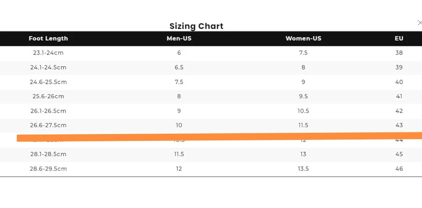422x208 pixels.
Task: Select EU size 38 cell
Action: [399, 53]
